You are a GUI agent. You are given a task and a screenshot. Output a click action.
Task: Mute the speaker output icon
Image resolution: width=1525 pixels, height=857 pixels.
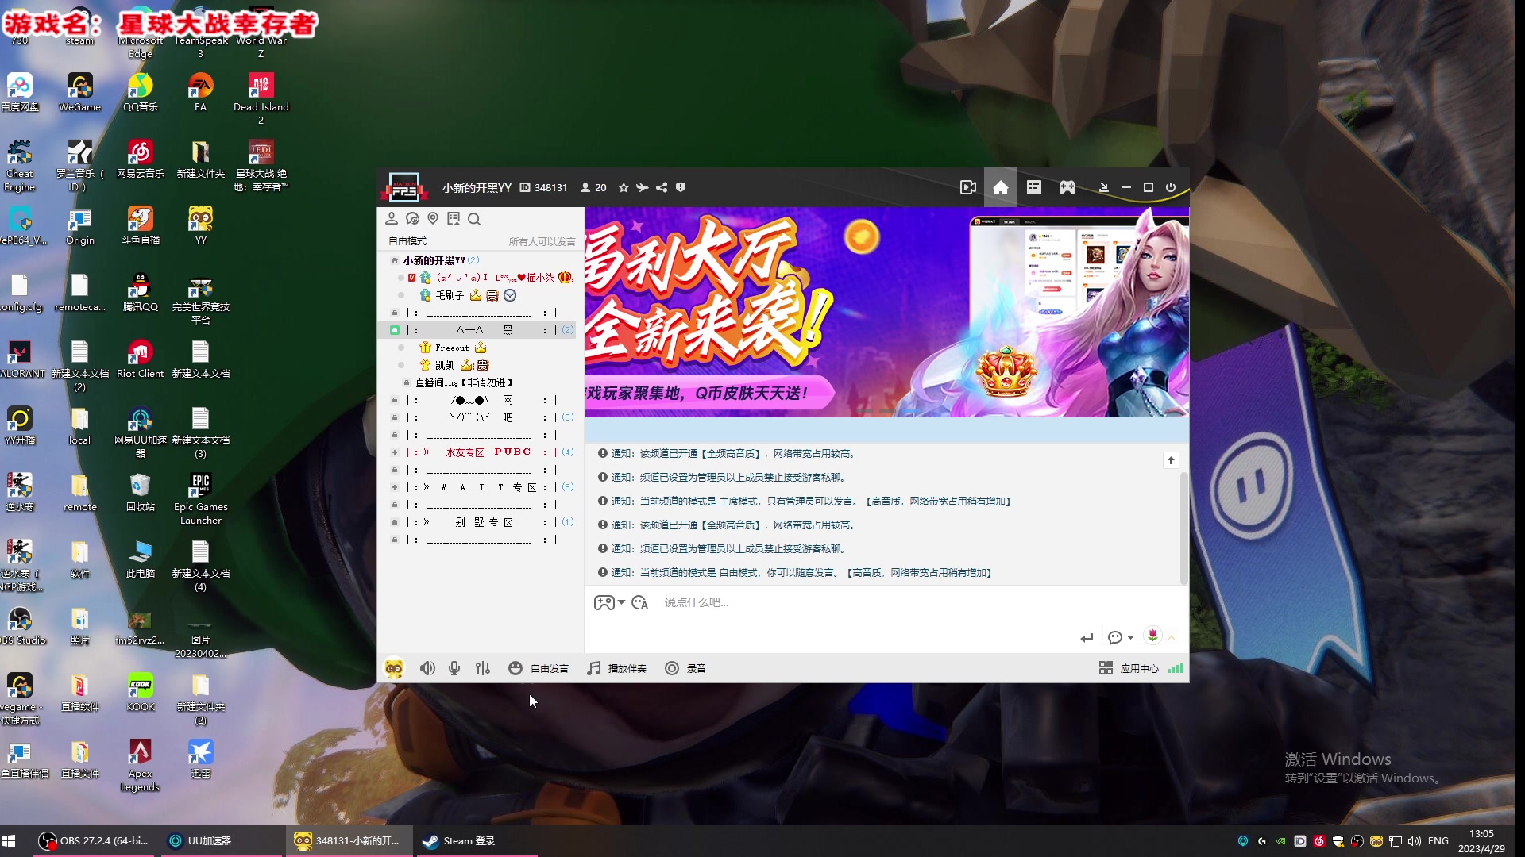tap(427, 668)
